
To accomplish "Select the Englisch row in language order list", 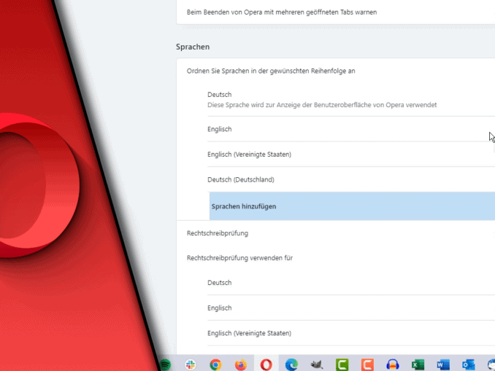I will coord(351,129).
